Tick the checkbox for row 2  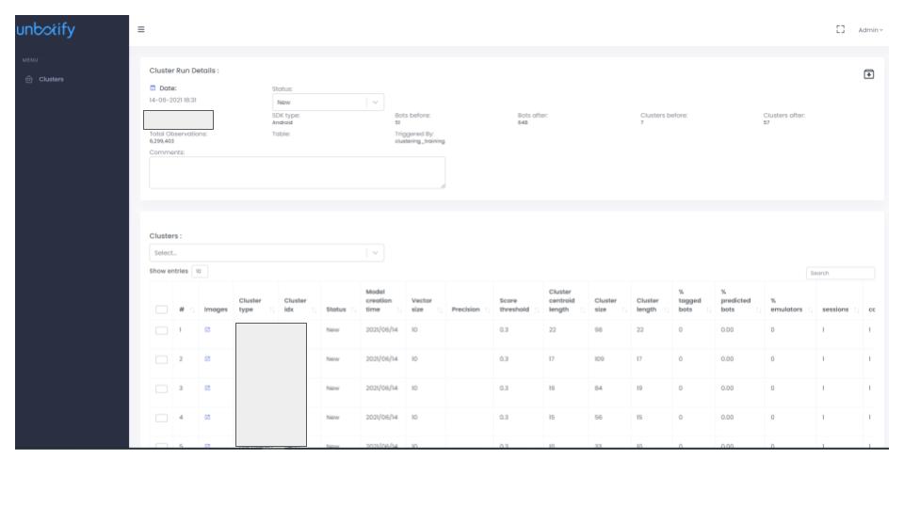point(161,359)
